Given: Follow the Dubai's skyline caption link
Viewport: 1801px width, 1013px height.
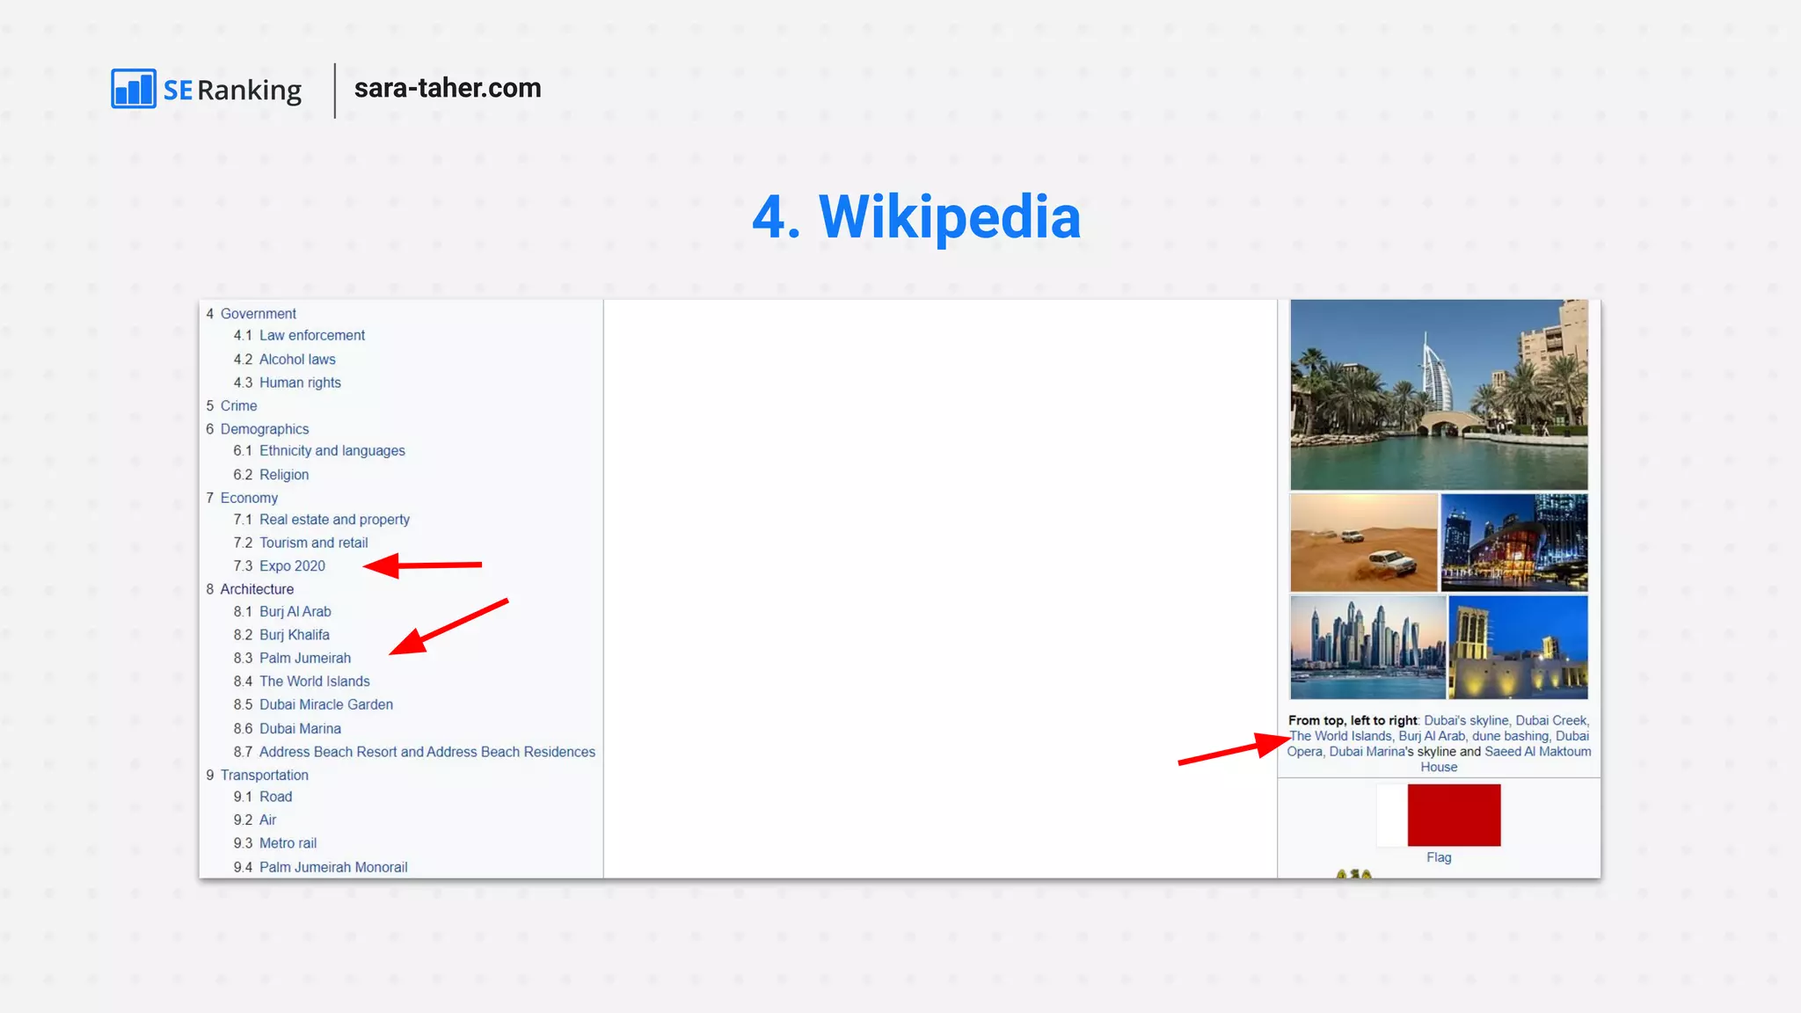Looking at the screenshot, I should [1466, 720].
